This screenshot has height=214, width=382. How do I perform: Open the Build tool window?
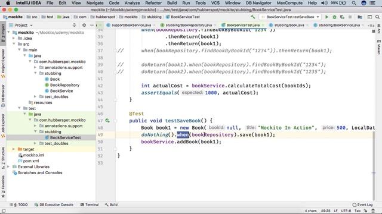pyautogui.click(x=111, y=204)
